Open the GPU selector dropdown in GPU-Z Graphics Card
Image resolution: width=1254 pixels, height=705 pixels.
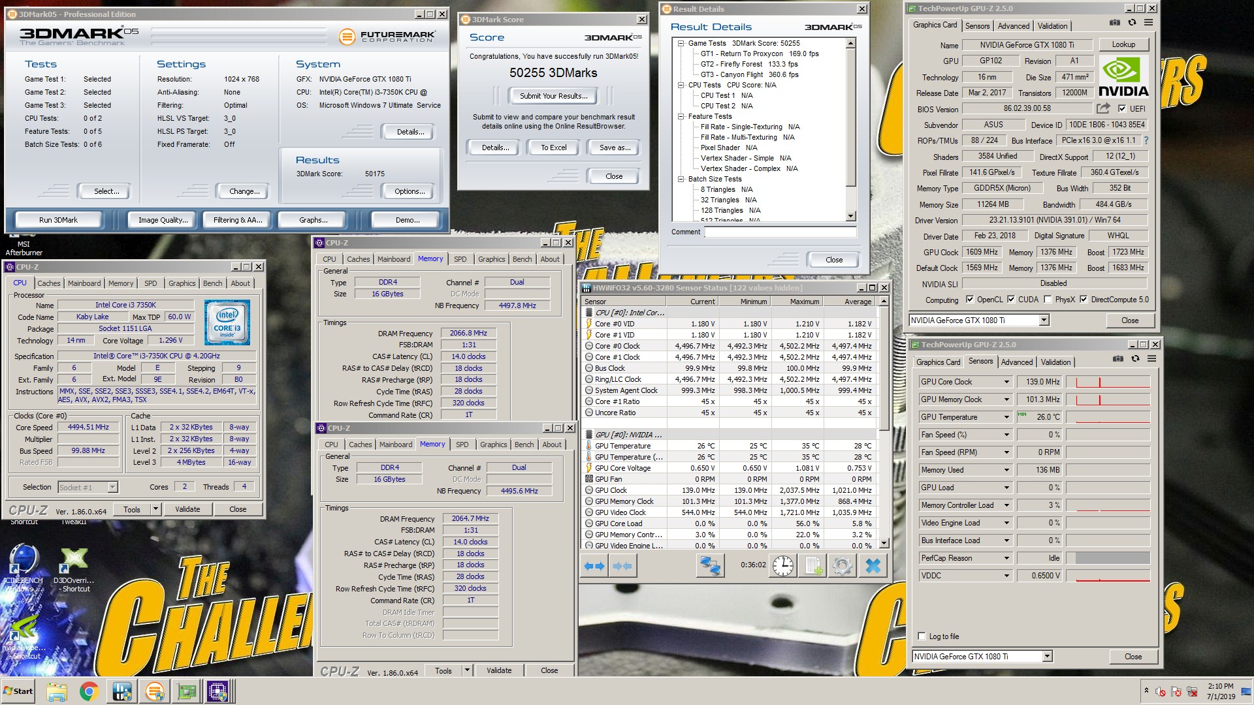tap(1044, 321)
